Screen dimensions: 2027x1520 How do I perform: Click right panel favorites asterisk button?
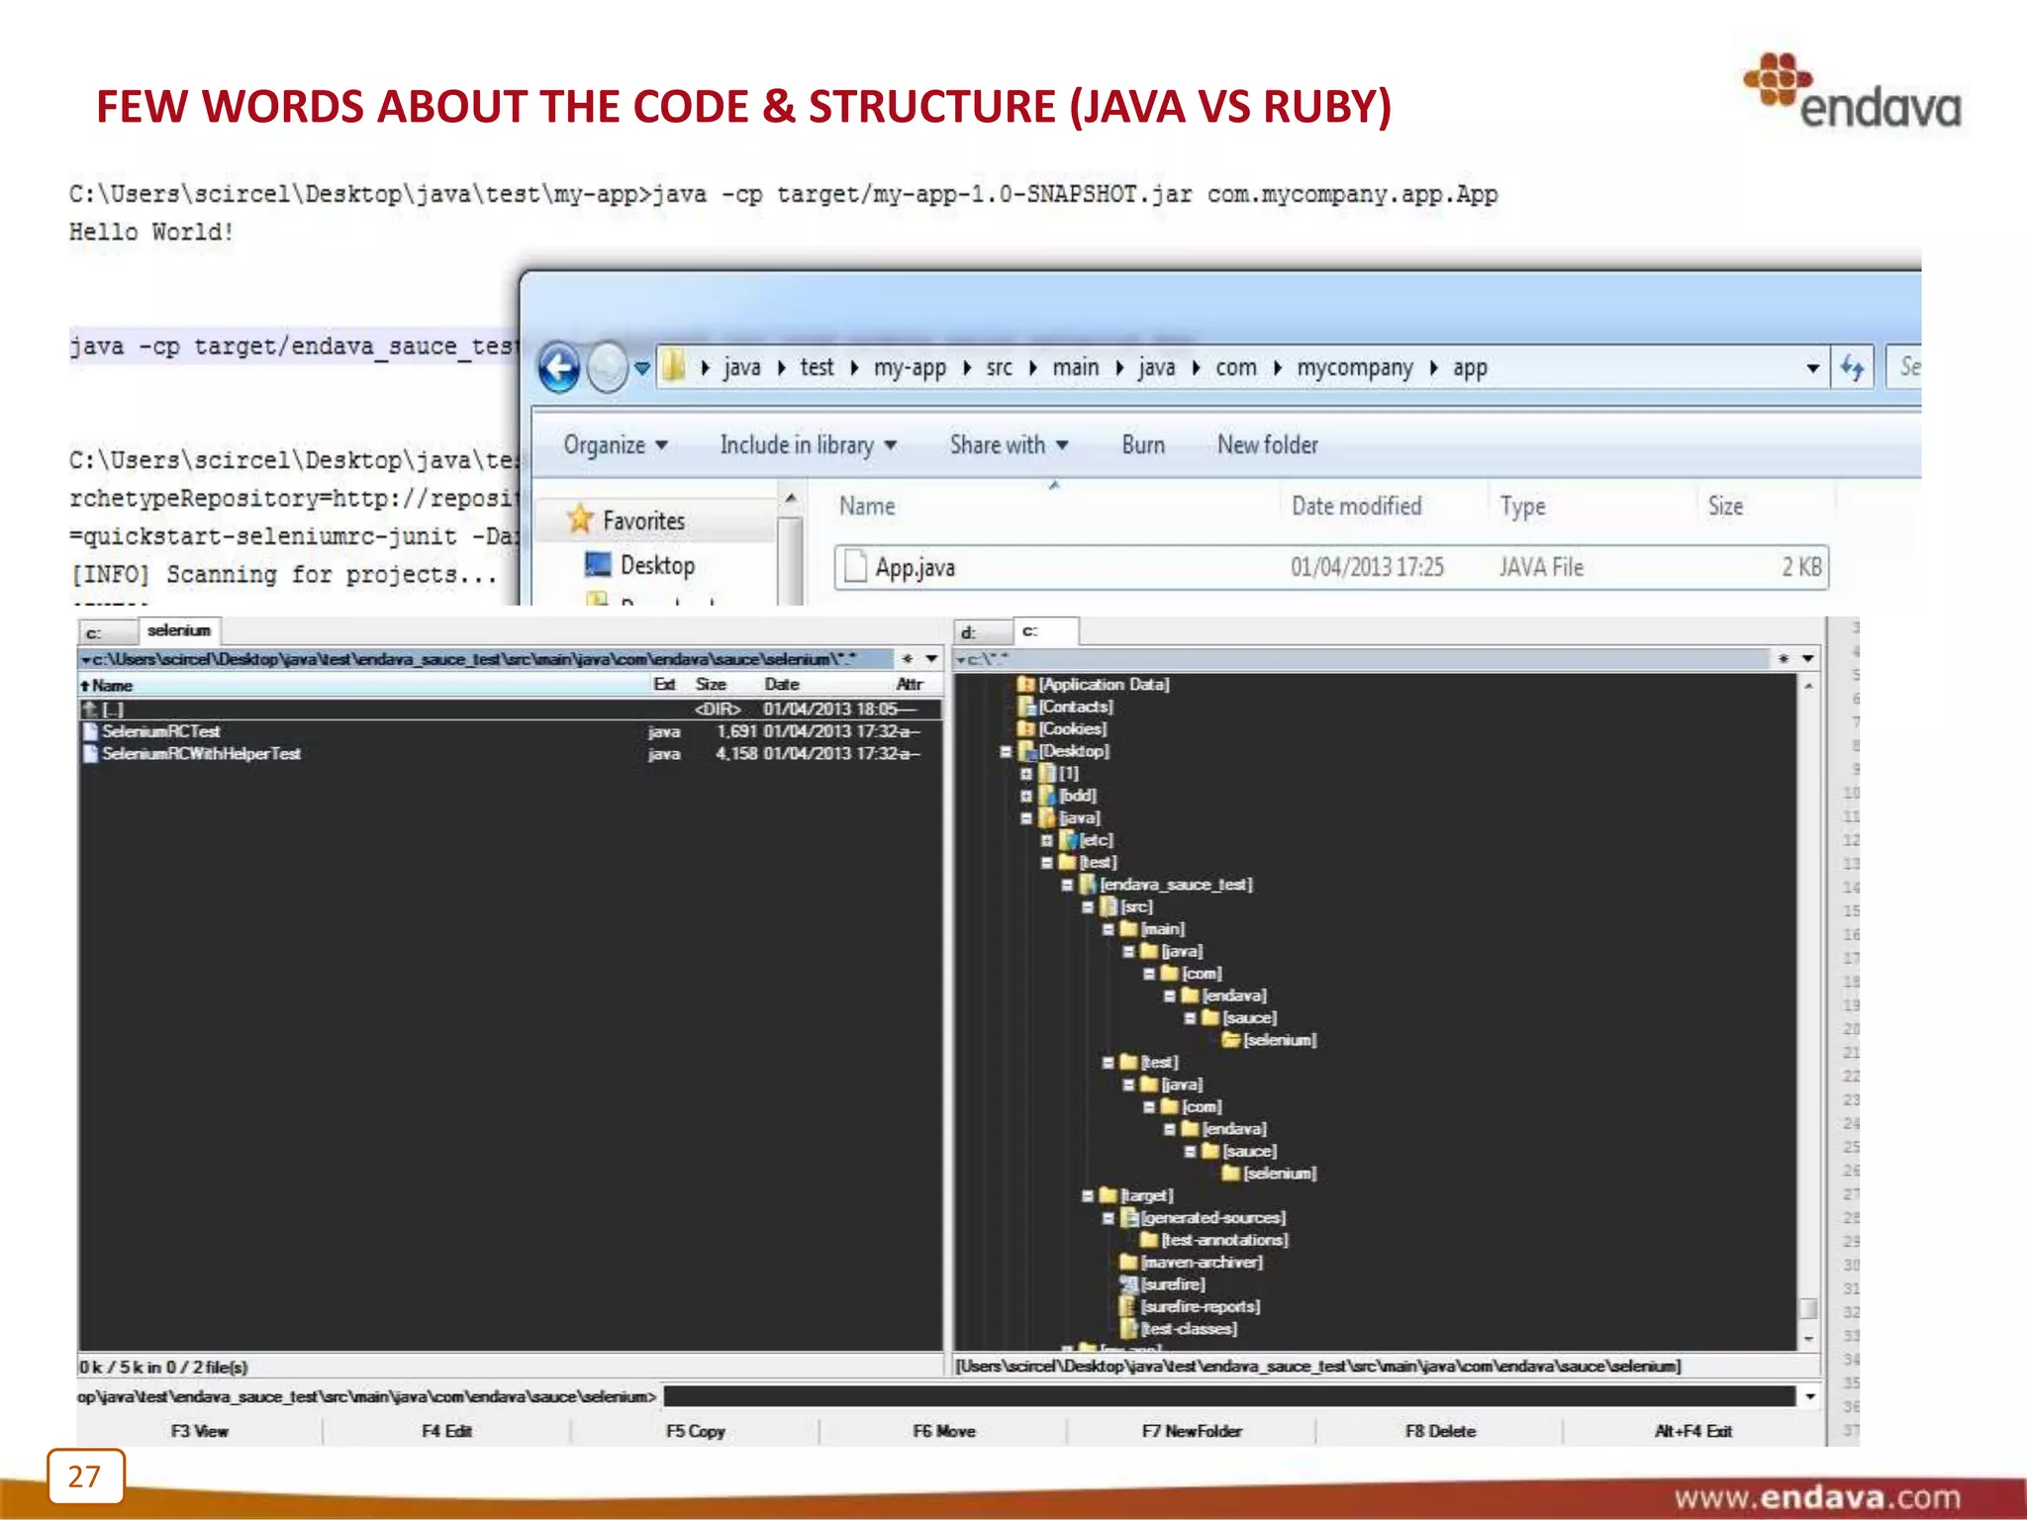coord(1783,659)
